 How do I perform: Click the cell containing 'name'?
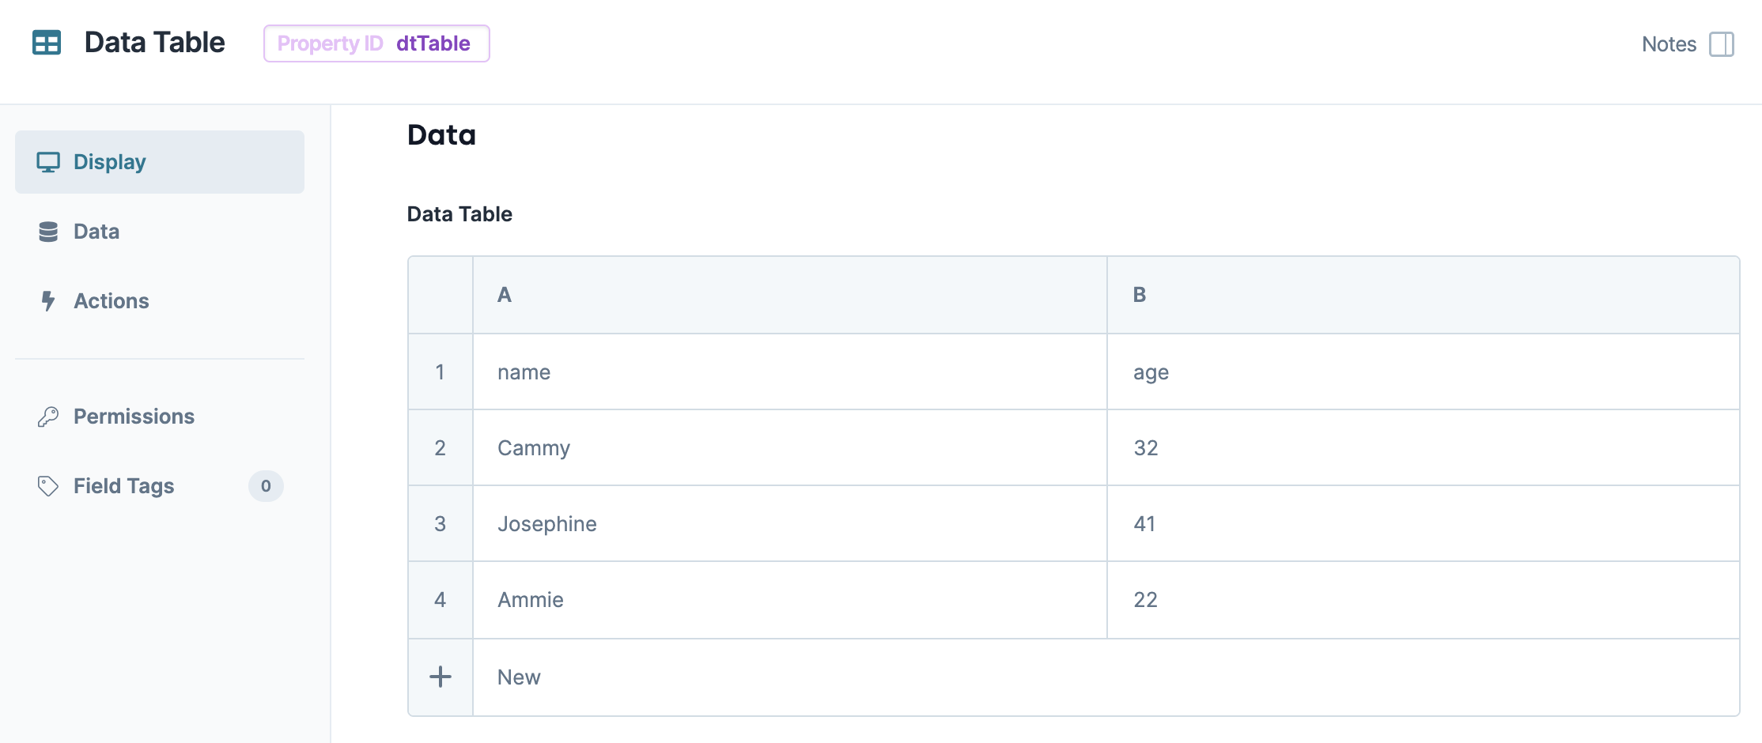789,371
